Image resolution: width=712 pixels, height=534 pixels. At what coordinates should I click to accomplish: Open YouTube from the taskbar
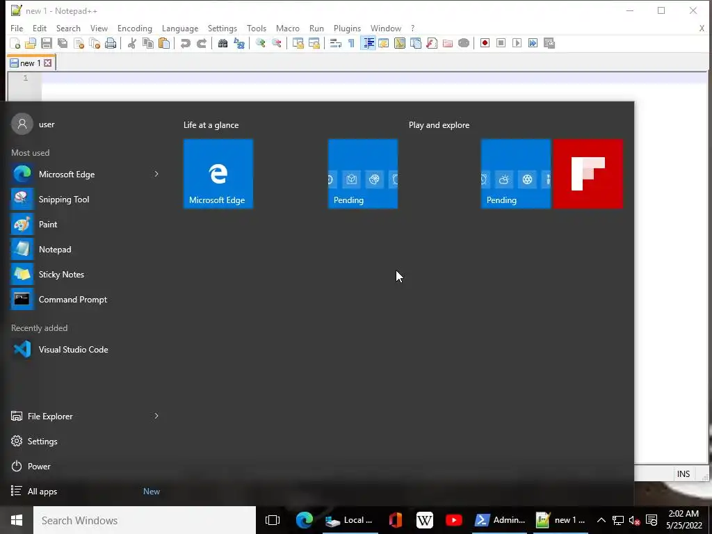pos(453,520)
